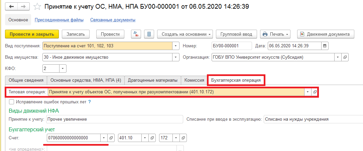Switch to Комиссия tab
363x151 pixels.
194,80
